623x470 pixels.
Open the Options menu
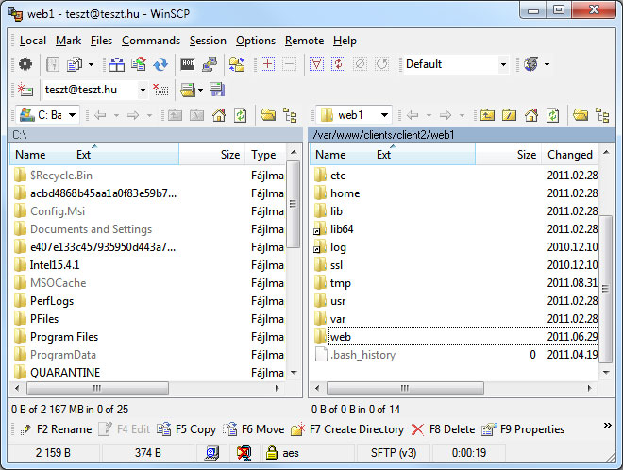(256, 41)
